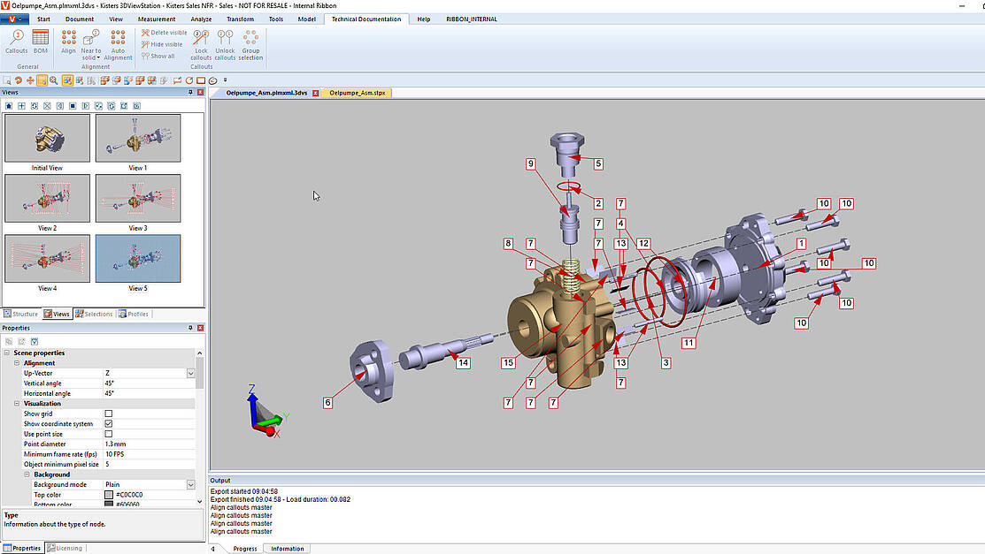Click the filter icon in the Properties toolbar
The height and width of the screenshot is (554, 985).
pyautogui.click(x=35, y=341)
